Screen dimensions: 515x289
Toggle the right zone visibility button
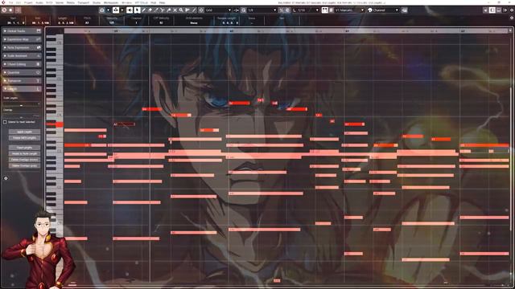coord(505,10)
